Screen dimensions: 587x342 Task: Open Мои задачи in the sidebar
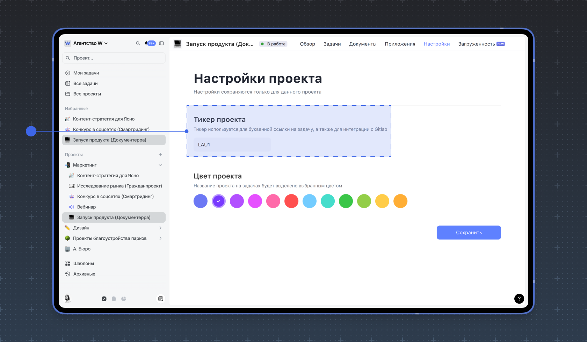click(x=86, y=73)
